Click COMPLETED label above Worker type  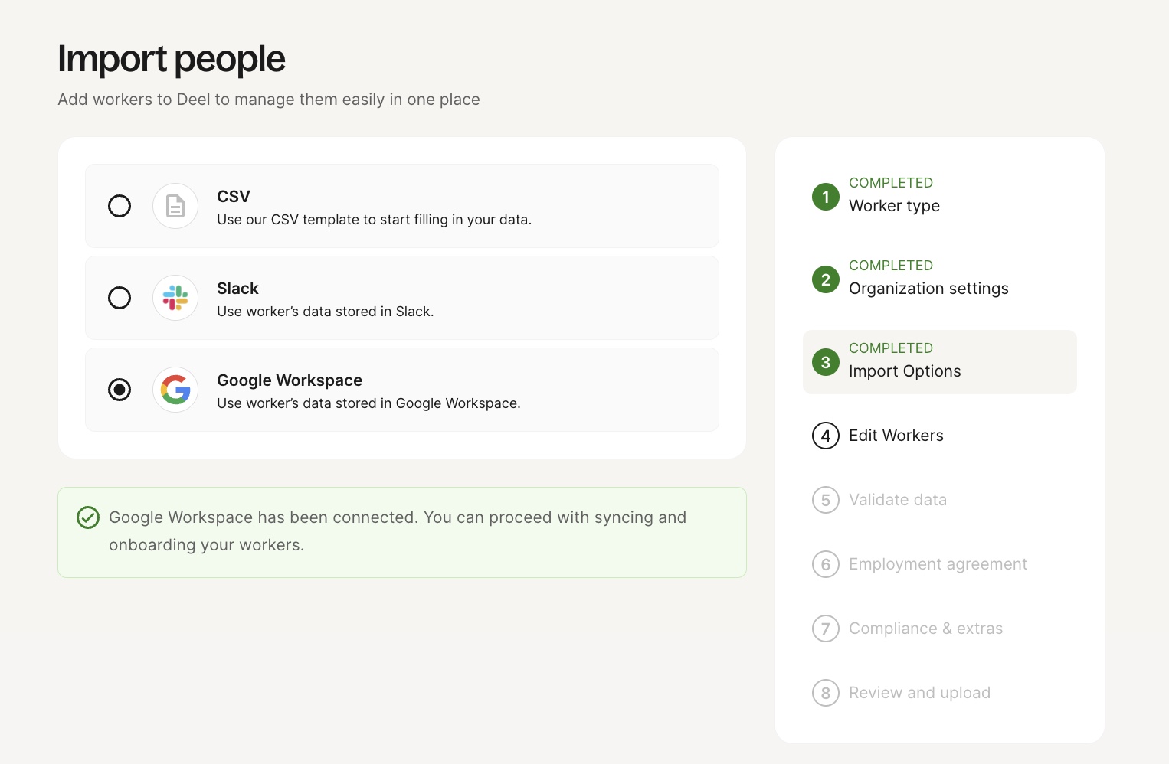891,183
